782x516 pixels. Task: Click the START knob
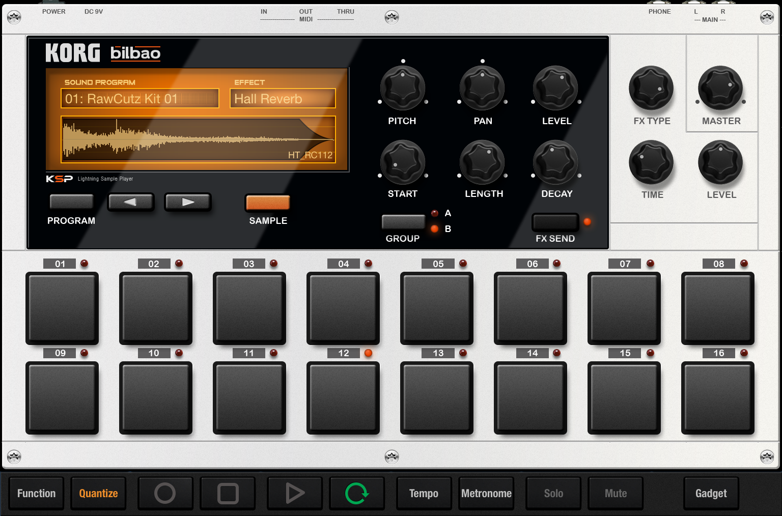[403, 162]
